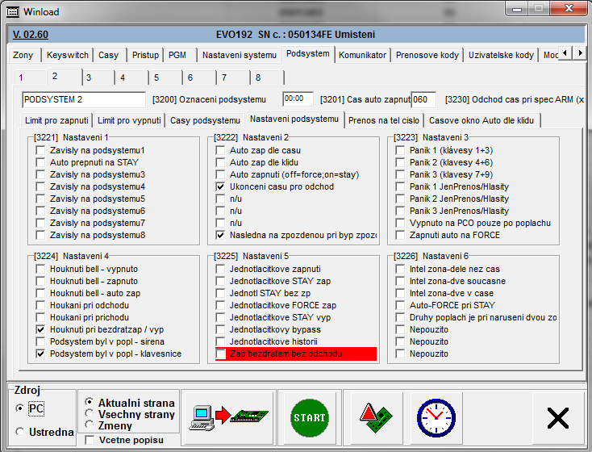Enable Auto zap dle casu checkbox

221,150
